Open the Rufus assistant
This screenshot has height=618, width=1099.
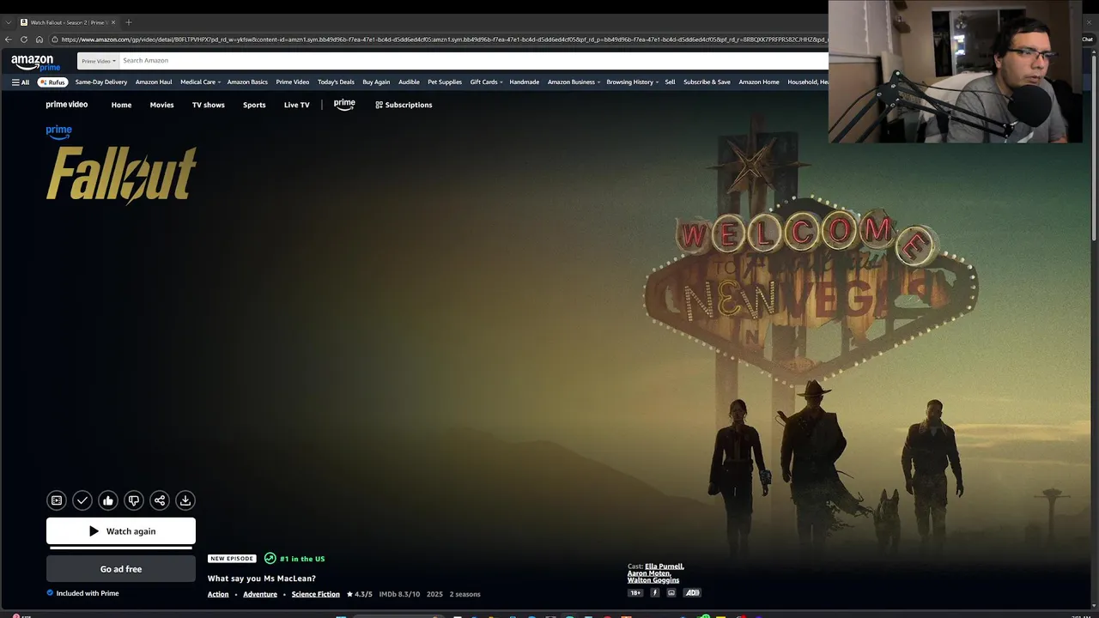pyautogui.click(x=53, y=82)
